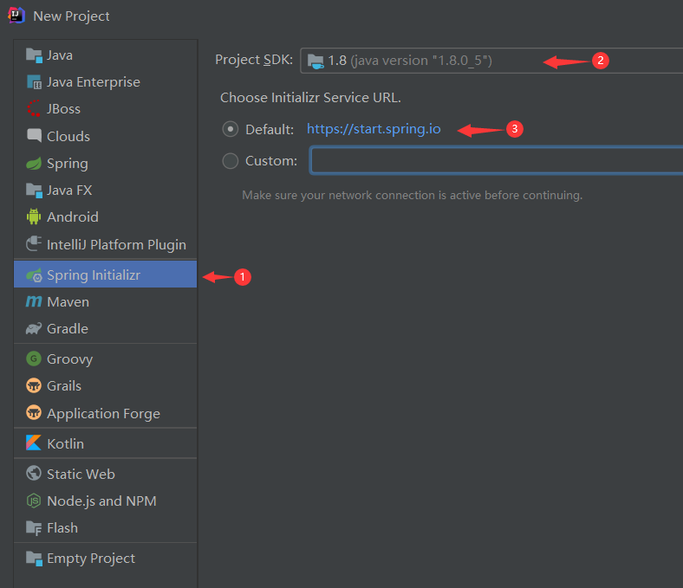
Task: Pick Node.js and NPM project type
Action: 106,501
